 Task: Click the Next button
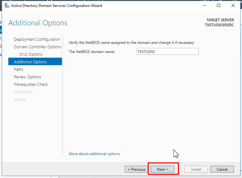162,169
